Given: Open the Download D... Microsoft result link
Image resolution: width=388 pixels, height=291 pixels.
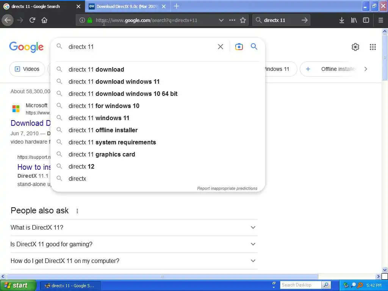Looking at the screenshot, I should (31, 123).
